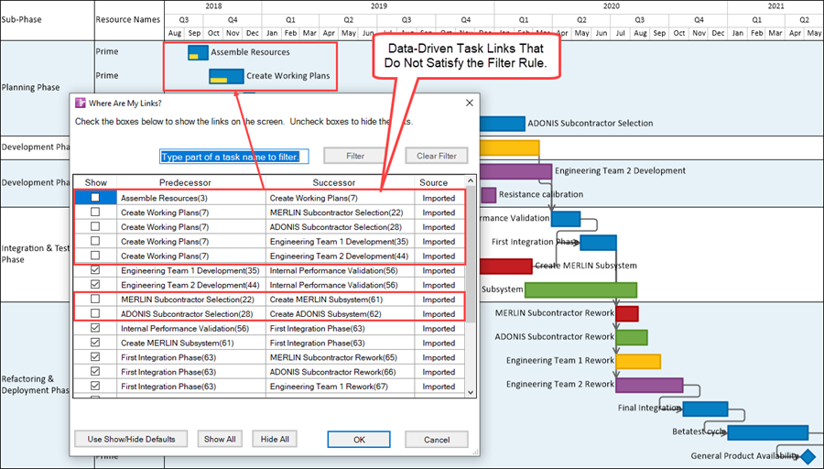The image size is (824, 469).
Task: Uncheck the First Integration Phase to ADONIS Subcontractor Rework checkbox
Action: [x=95, y=371]
